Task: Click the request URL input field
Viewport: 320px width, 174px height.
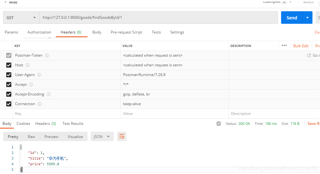Action: tap(158, 18)
